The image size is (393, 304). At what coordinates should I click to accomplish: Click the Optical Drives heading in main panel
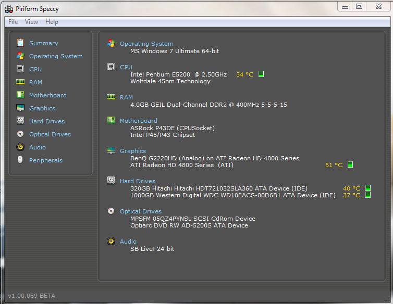pos(141,211)
